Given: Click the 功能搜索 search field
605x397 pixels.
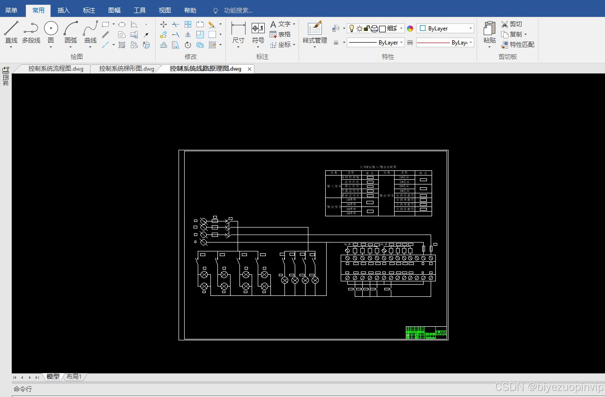Looking at the screenshot, I should coord(238,10).
